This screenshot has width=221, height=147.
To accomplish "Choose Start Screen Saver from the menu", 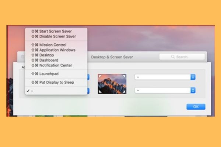I will pyautogui.click(x=56, y=31).
